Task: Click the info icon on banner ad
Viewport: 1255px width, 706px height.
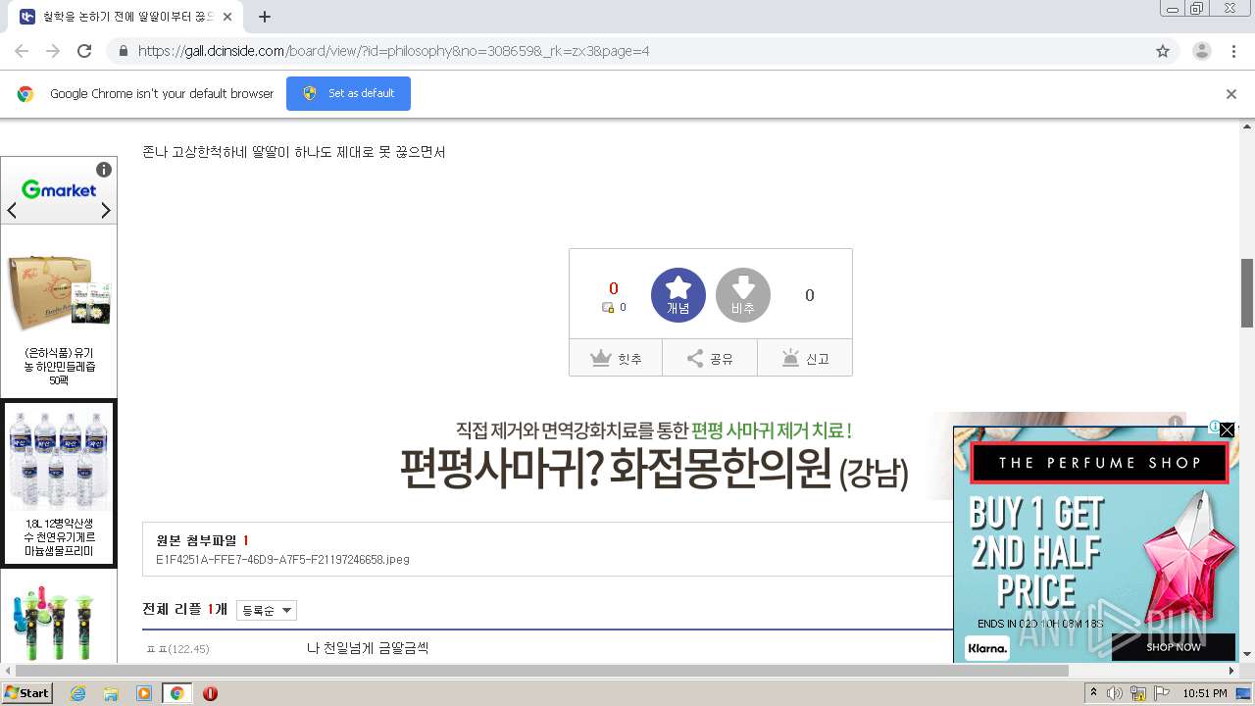Action: pos(1175,422)
